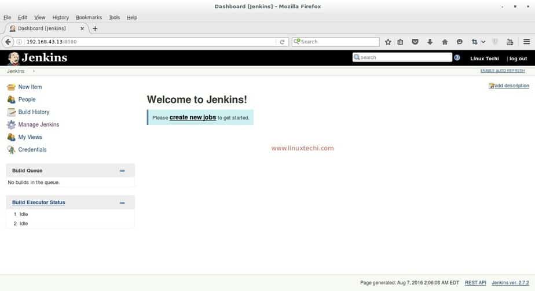The height and width of the screenshot is (291, 535).
Task: Open the Edit menu
Action: tap(23, 17)
